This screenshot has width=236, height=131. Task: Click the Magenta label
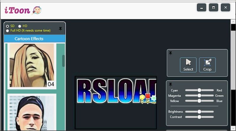coord(174,96)
